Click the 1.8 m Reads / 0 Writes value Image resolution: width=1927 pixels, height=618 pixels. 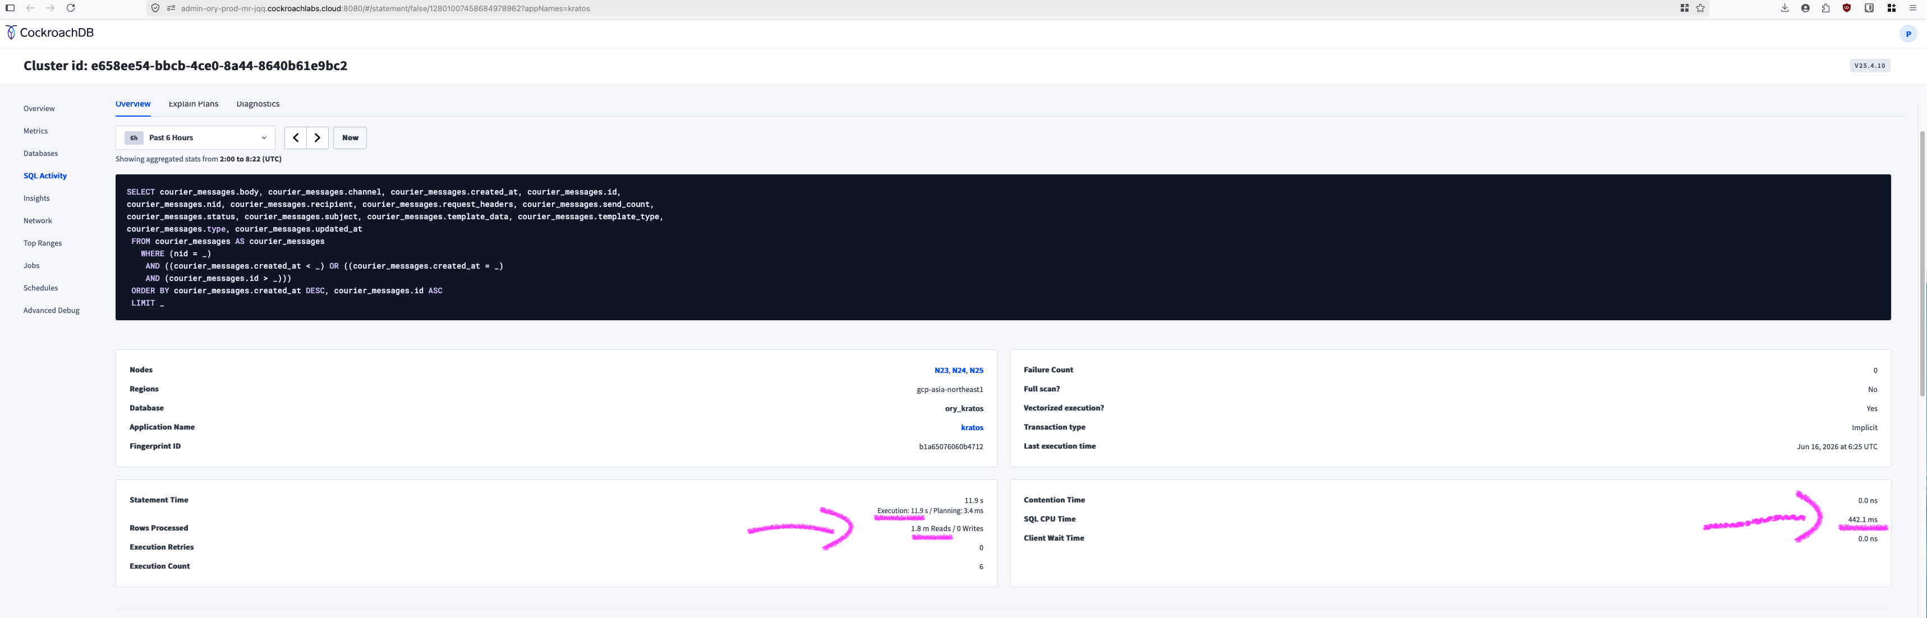click(947, 529)
